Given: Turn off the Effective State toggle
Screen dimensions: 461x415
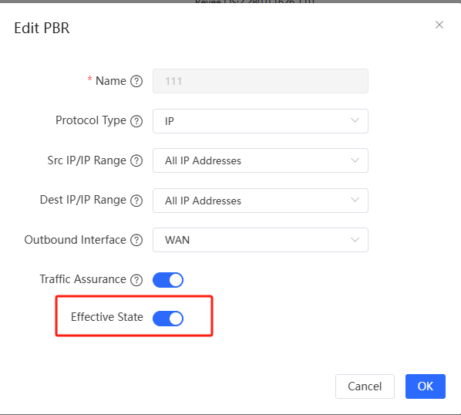Looking at the screenshot, I should click(x=168, y=319).
